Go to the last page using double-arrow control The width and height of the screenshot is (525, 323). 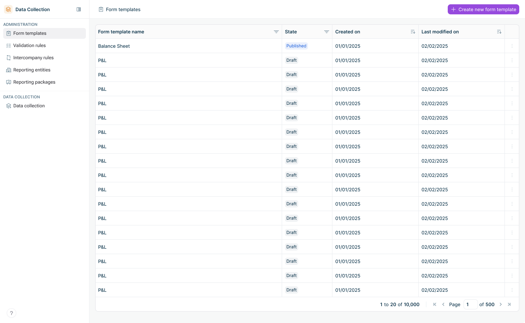[509, 304]
